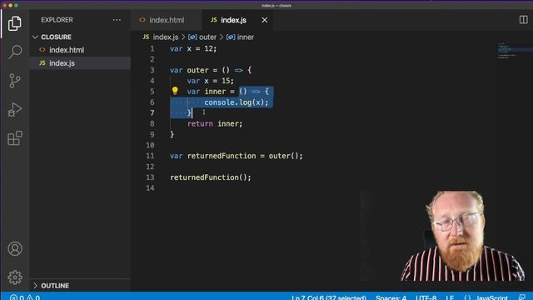Open index.html in the explorer tree
533x300 pixels.
tap(80, 50)
